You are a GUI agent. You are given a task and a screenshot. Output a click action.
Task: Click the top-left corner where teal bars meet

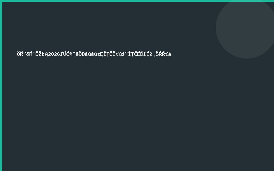(1, 1)
